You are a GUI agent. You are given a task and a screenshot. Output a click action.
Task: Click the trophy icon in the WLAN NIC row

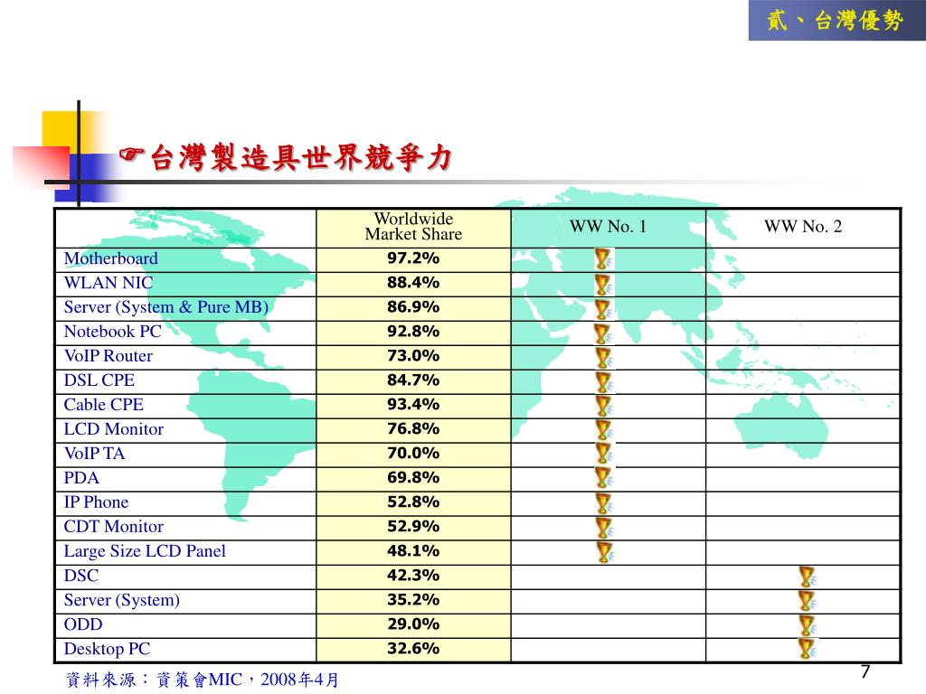[x=603, y=283]
